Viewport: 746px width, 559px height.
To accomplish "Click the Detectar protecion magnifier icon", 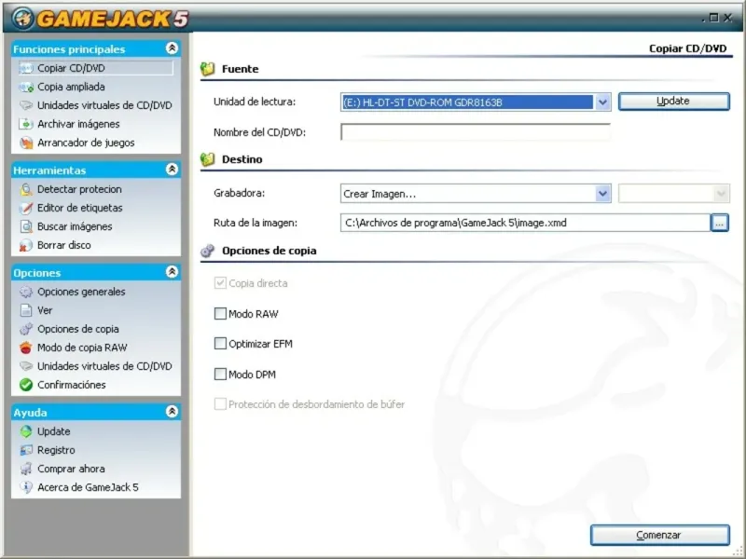I will (26, 189).
